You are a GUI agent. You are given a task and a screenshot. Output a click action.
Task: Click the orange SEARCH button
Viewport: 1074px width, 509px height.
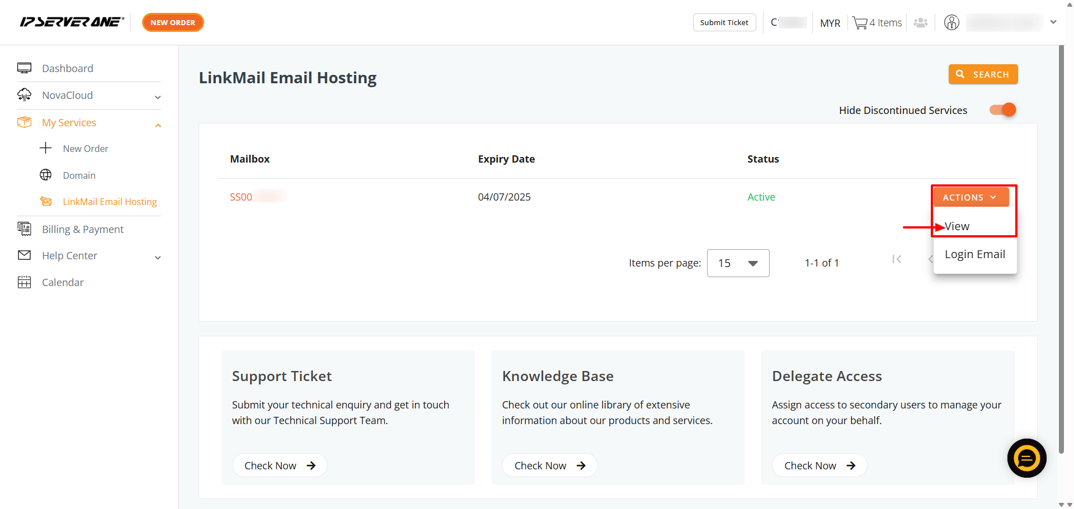coord(983,74)
